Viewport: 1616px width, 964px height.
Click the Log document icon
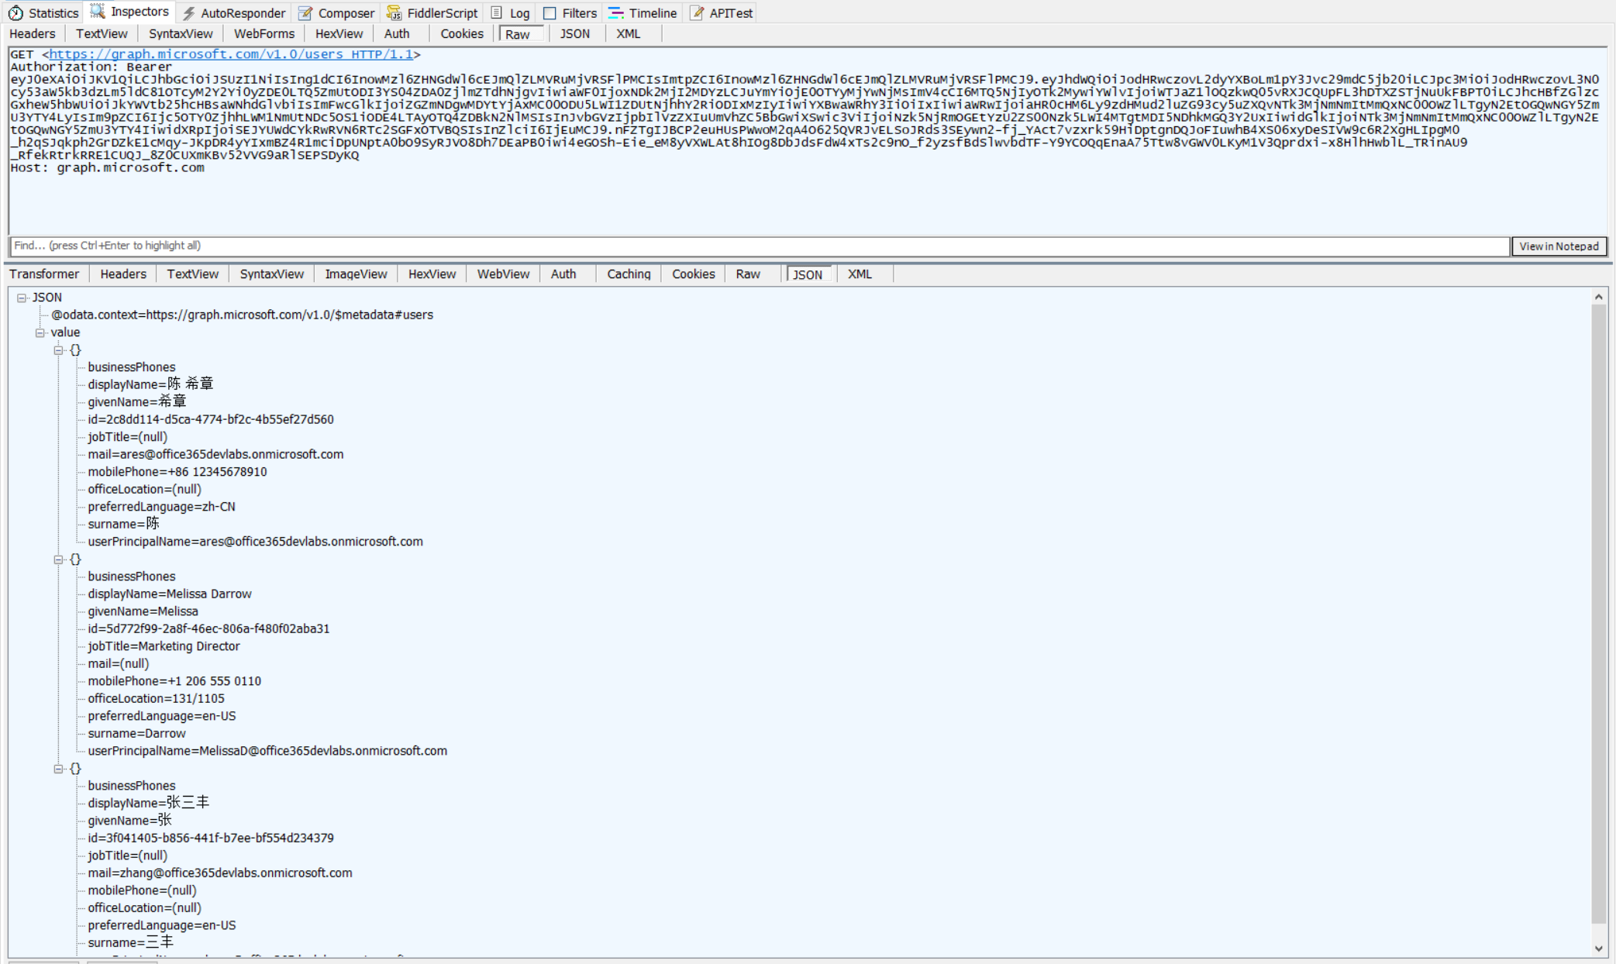(x=497, y=13)
